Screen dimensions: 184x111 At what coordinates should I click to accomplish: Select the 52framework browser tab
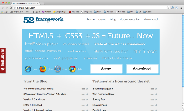25,3
